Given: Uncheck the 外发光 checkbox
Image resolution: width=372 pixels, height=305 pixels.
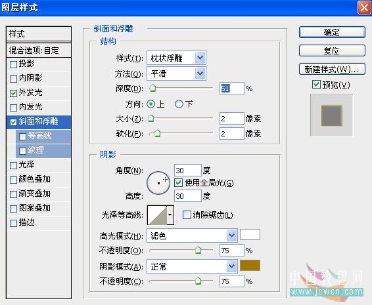Looking at the screenshot, I should [13, 93].
